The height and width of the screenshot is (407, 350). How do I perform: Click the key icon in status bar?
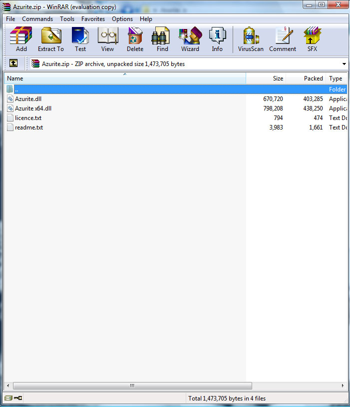pos(18,398)
